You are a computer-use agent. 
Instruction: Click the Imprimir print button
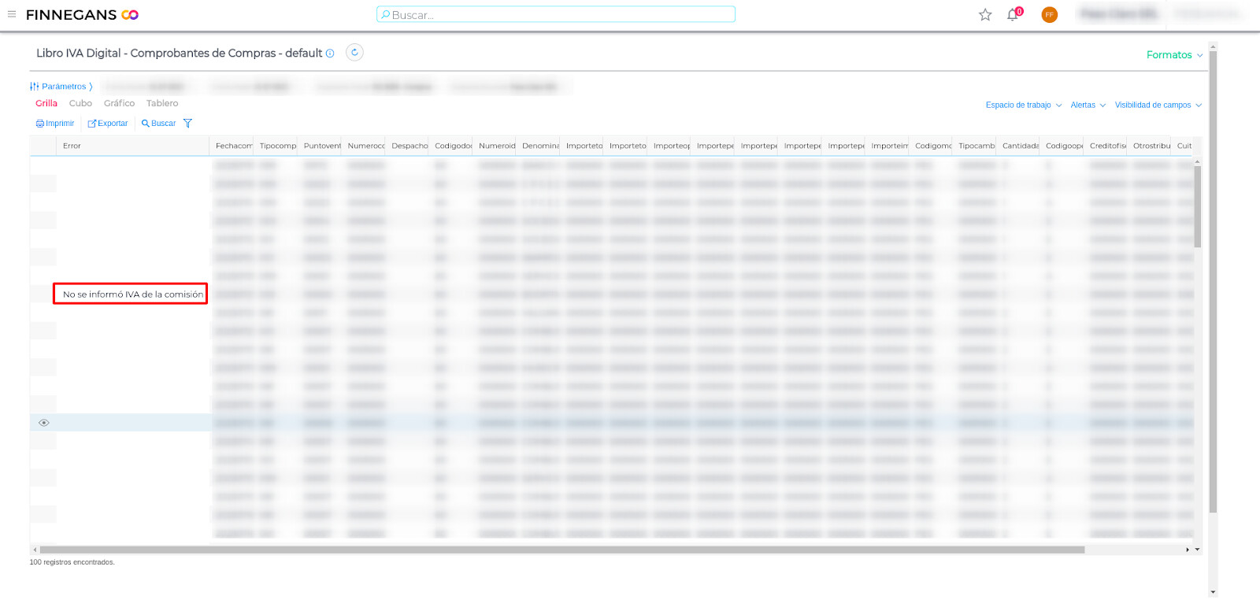(x=55, y=124)
